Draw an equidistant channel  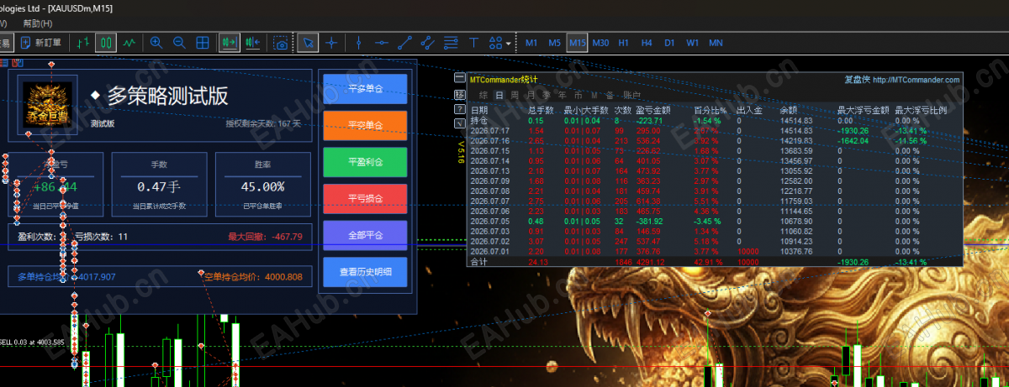427,42
